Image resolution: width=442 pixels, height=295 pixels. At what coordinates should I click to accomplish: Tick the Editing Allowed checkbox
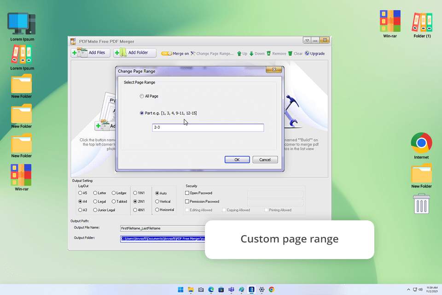click(x=187, y=210)
